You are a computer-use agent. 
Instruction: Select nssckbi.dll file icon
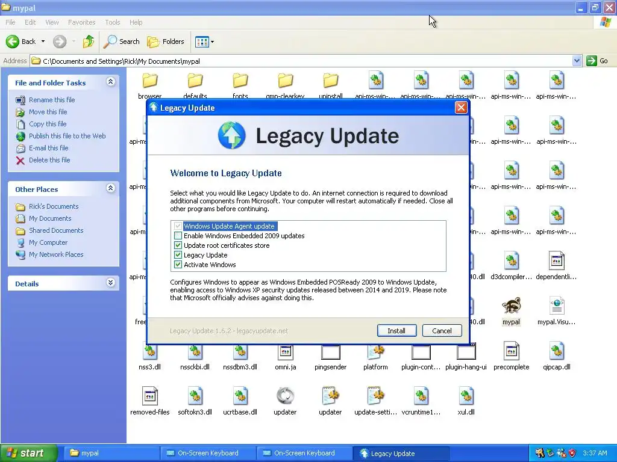tap(195, 352)
